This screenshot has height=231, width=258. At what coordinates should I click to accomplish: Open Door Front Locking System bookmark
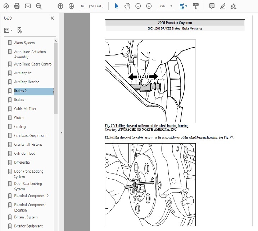coord(29,174)
